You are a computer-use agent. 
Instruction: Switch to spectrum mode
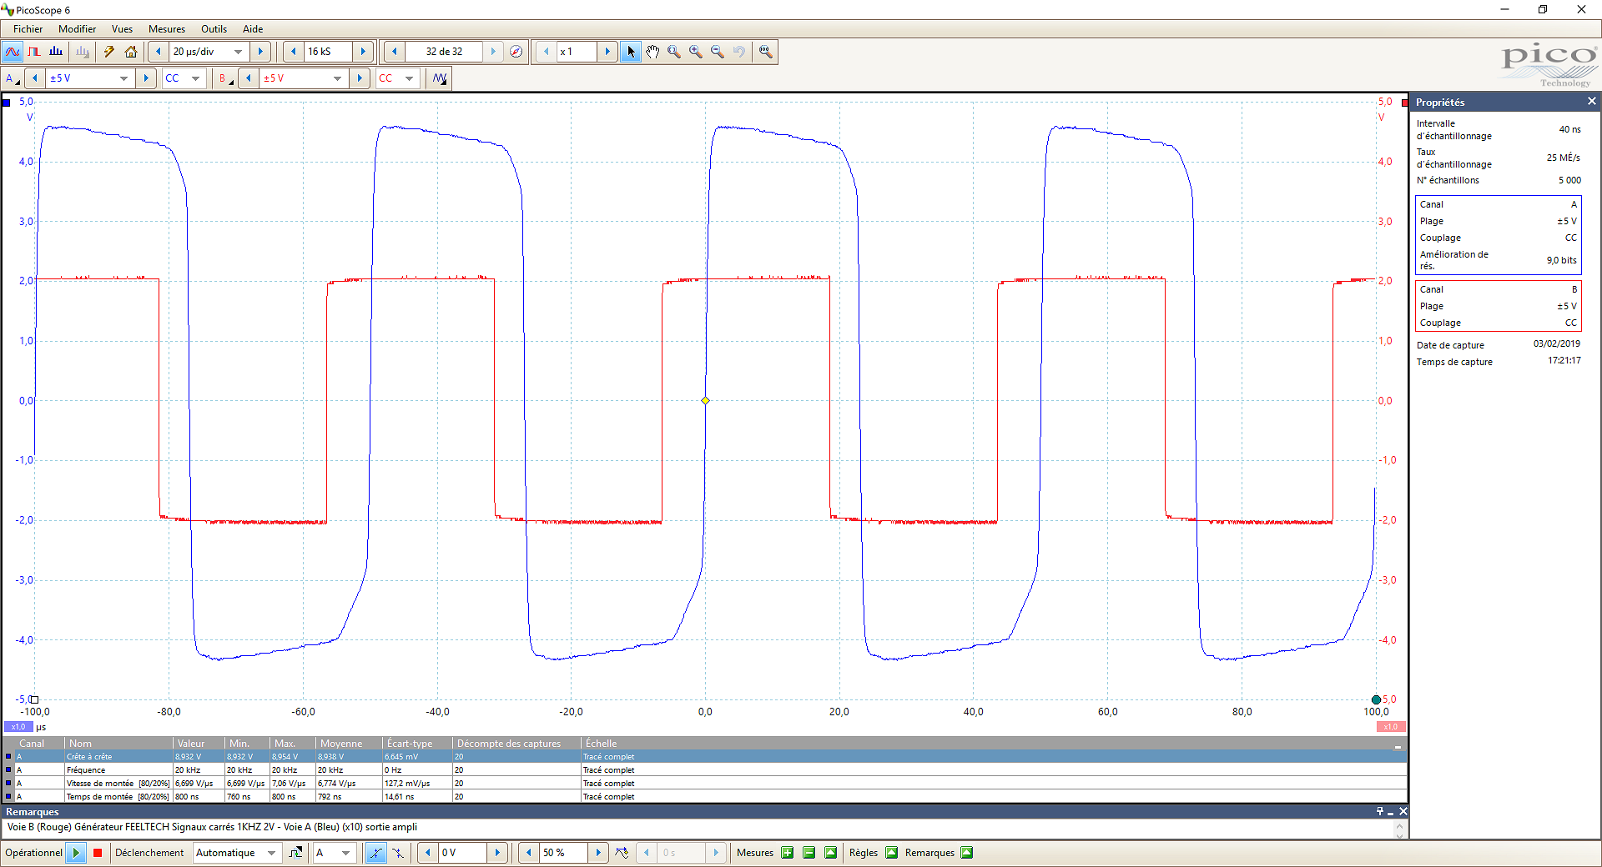click(56, 52)
